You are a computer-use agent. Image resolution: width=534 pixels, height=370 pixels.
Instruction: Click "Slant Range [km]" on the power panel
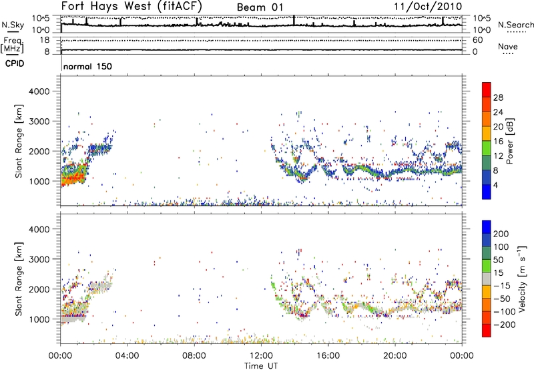(x=19, y=142)
